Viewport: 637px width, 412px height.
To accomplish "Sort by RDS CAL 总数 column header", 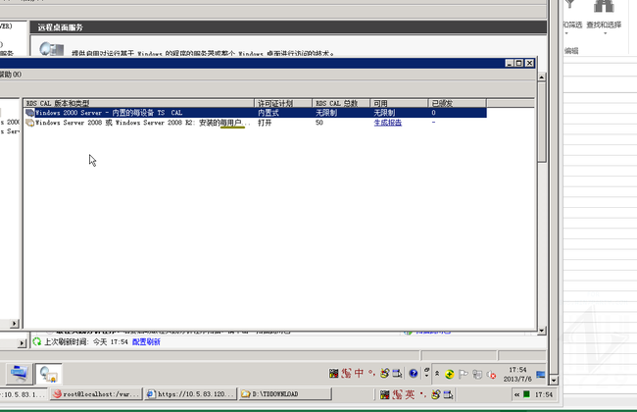I will (x=341, y=103).
